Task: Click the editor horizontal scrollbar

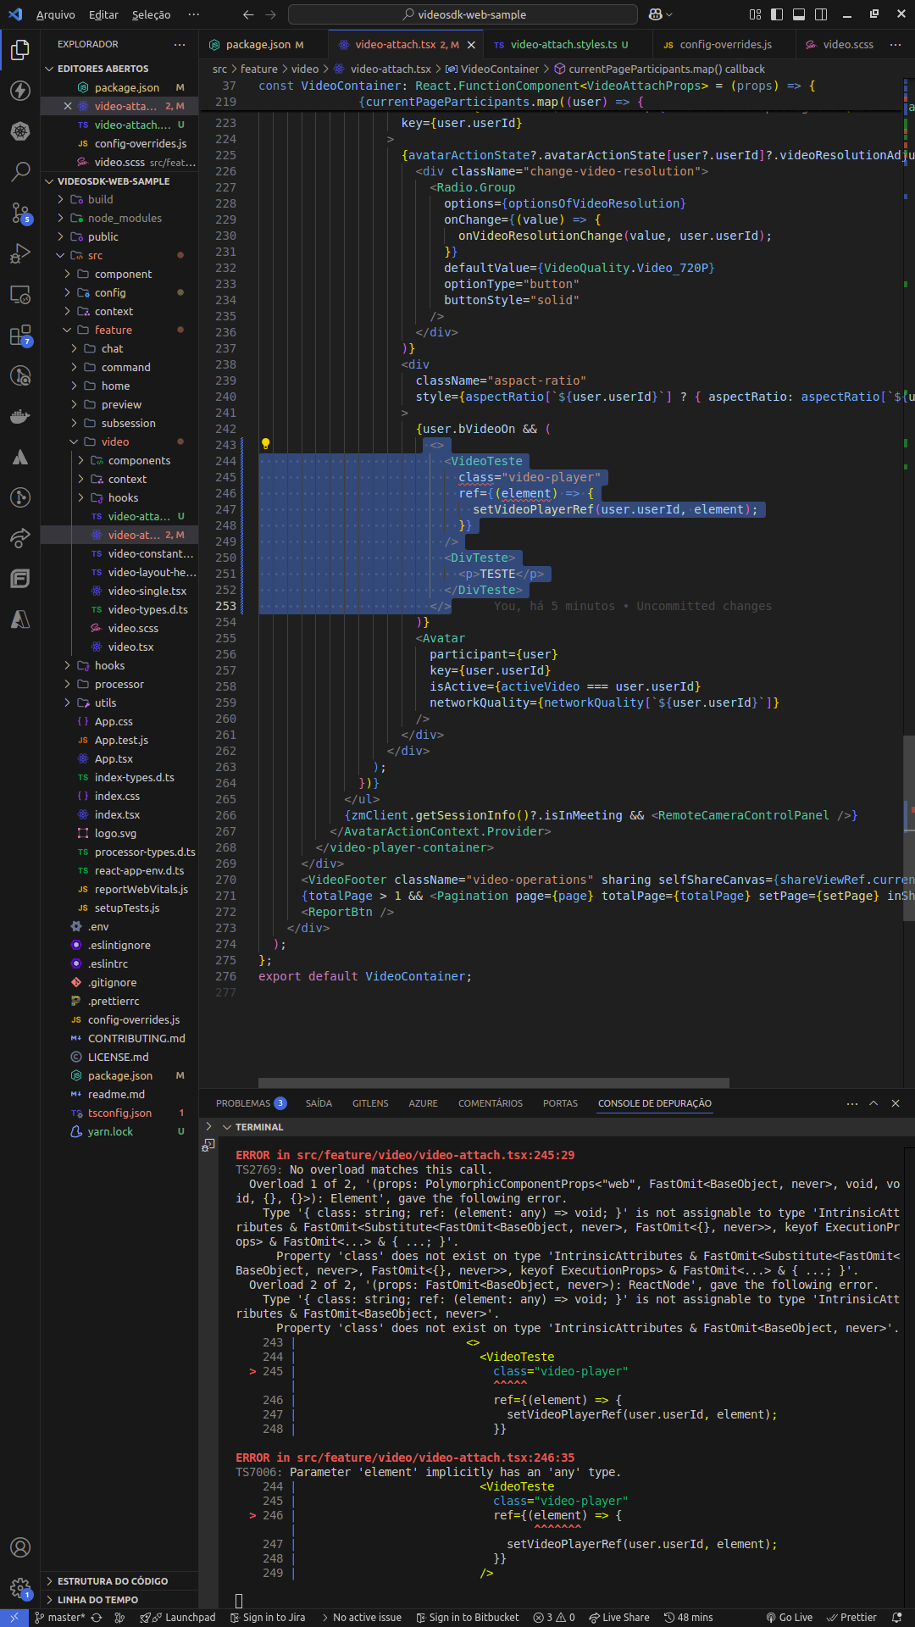Action: click(493, 1083)
